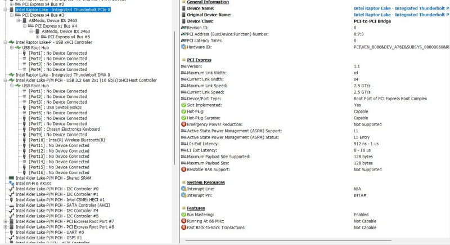
Task: Click the Hardware ID gear icon
Action: (x=184, y=47)
